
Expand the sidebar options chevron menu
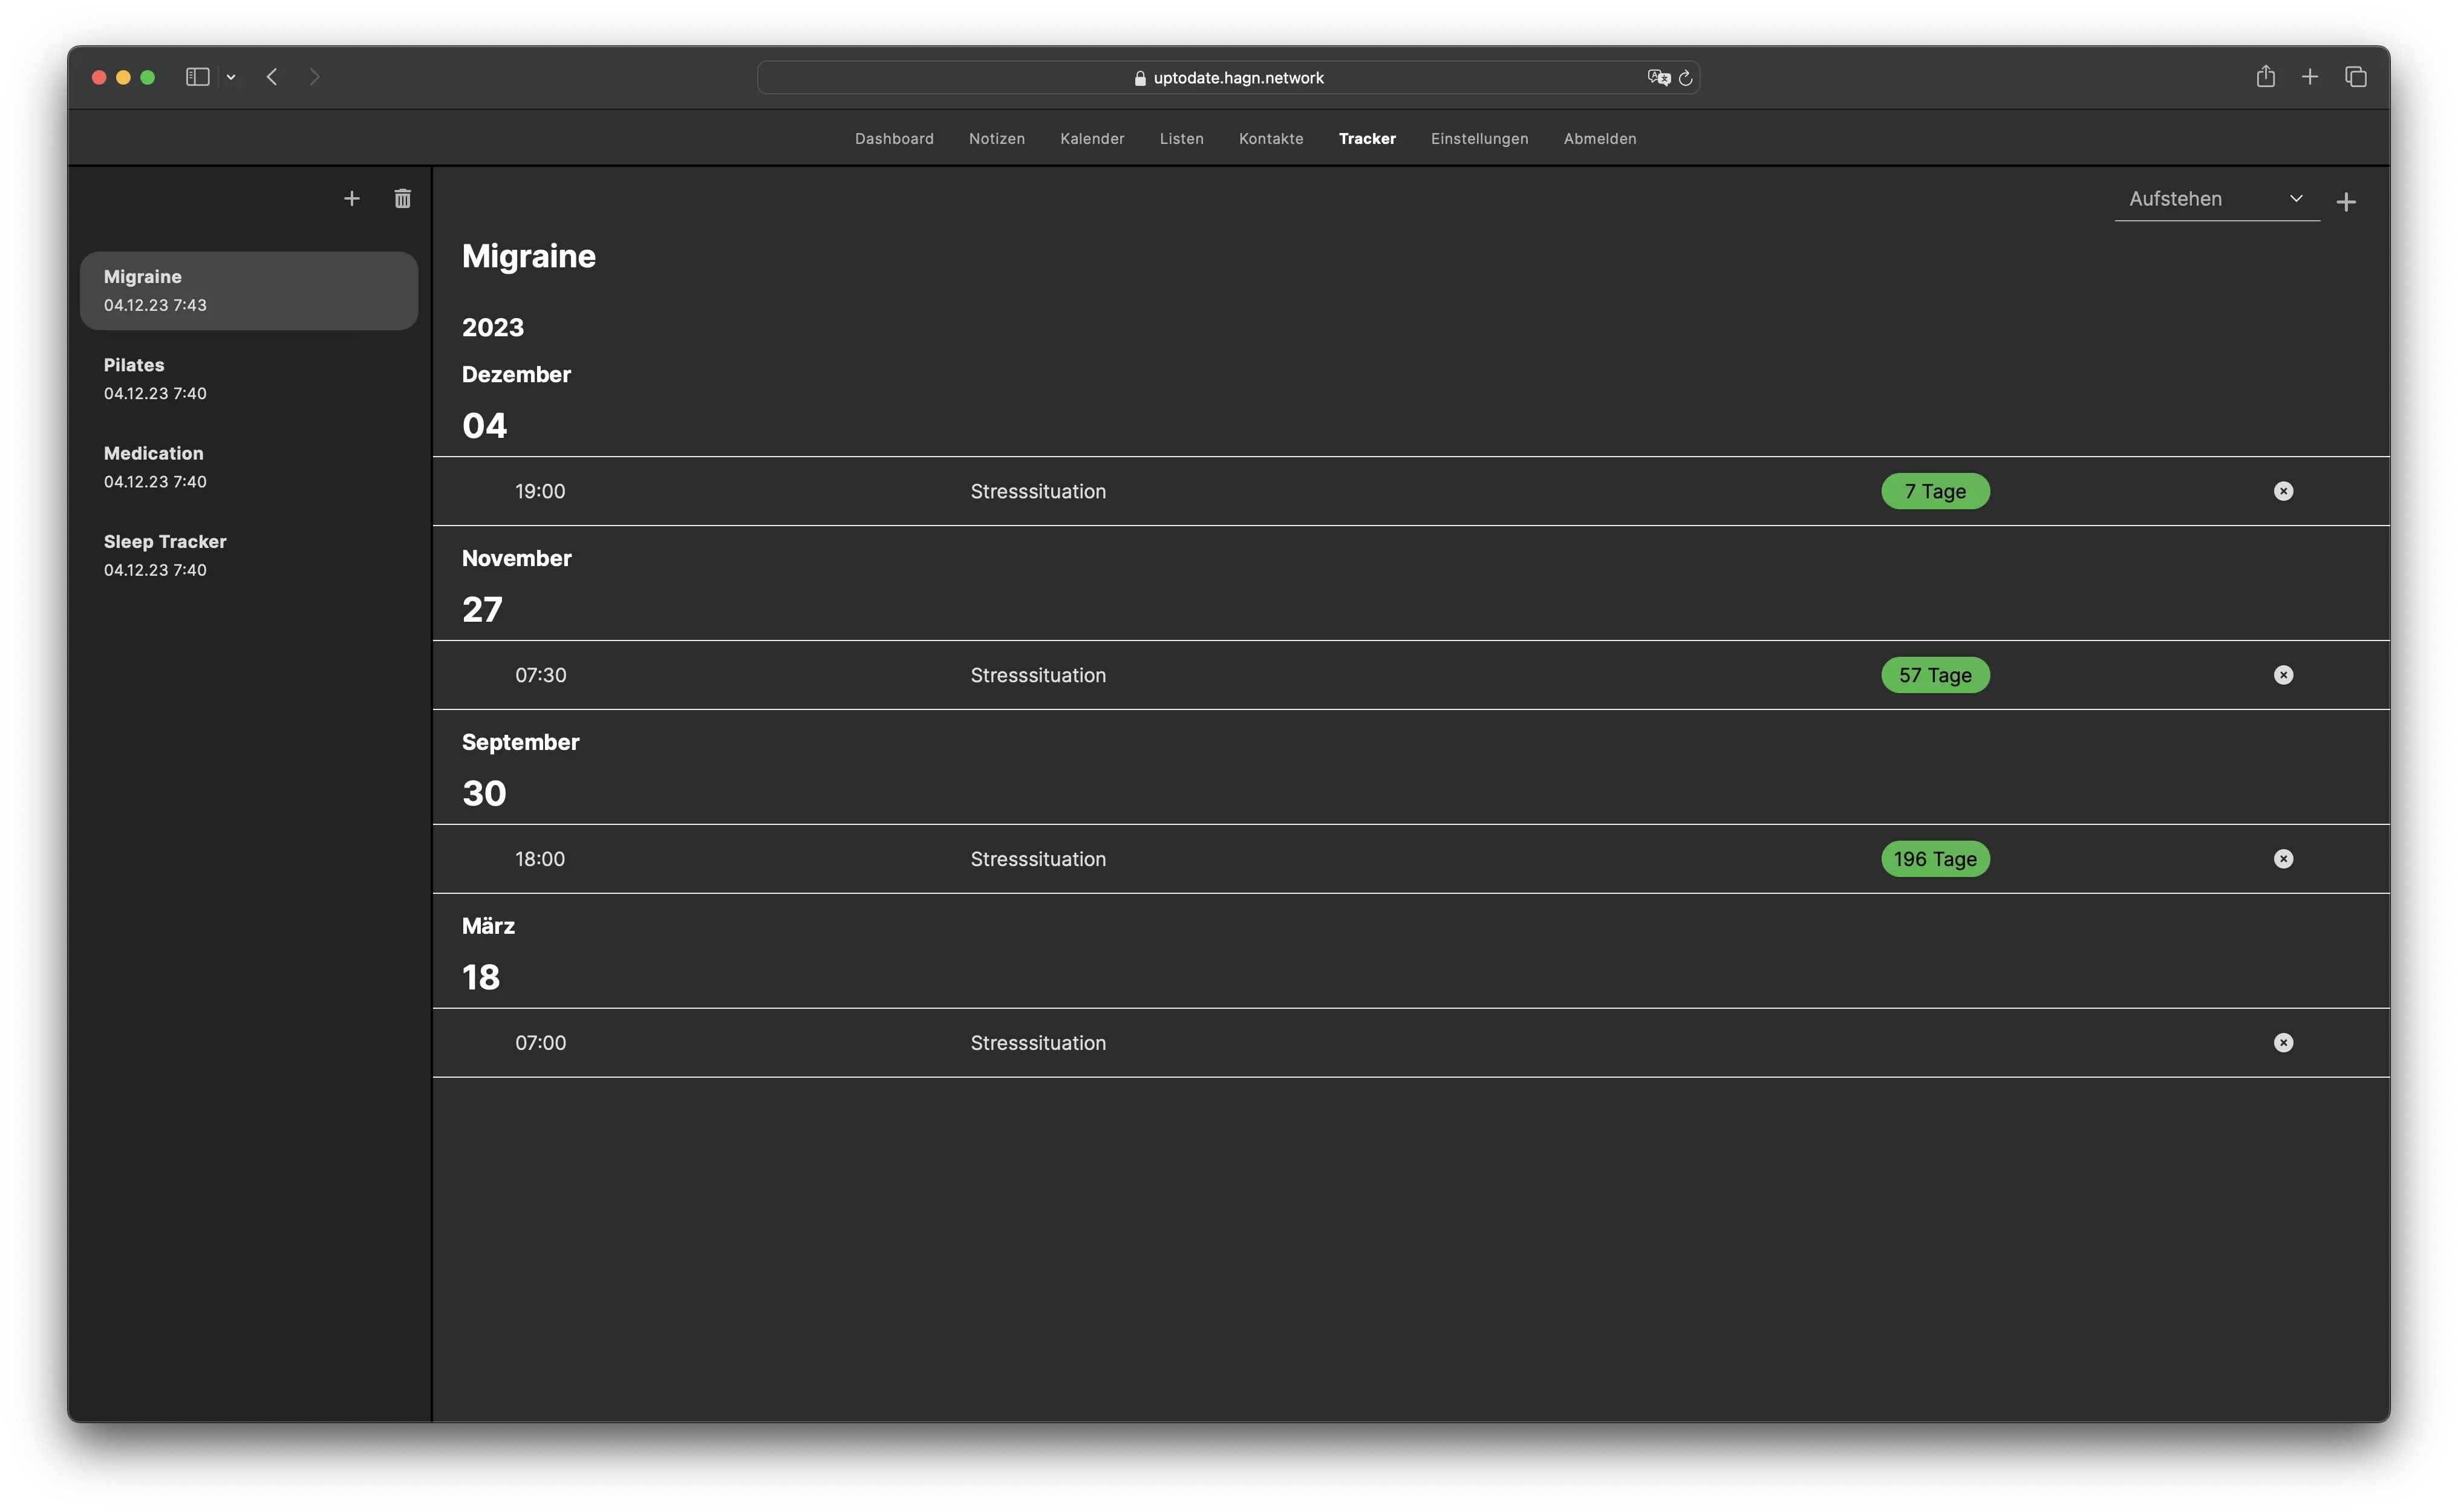[231, 77]
